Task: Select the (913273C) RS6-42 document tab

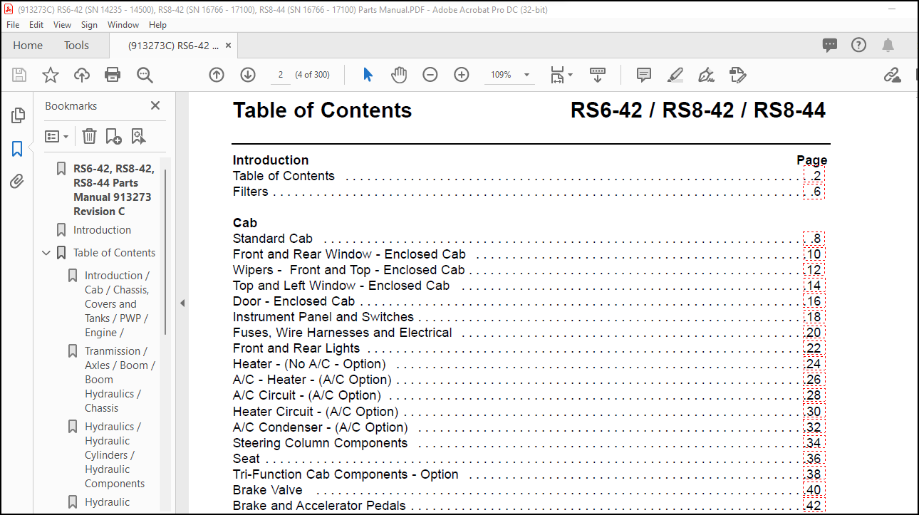Action: 173,46
